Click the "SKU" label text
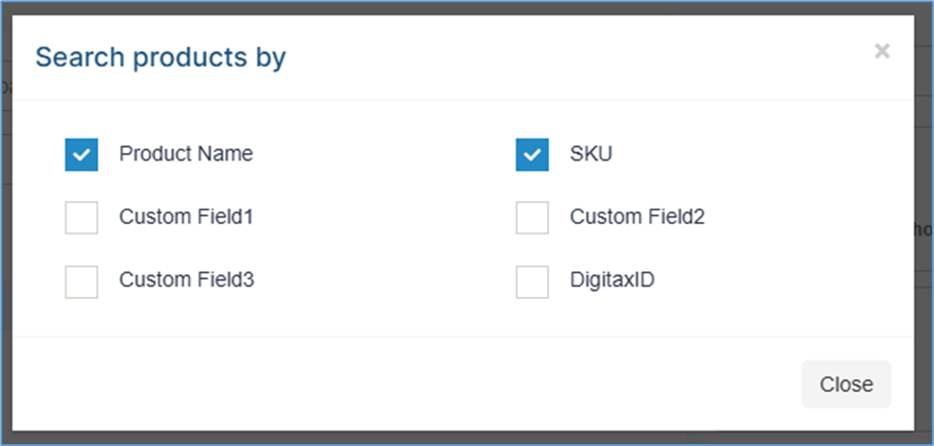 click(591, 154)
